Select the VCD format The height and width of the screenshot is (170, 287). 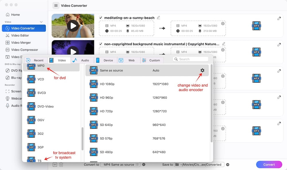(51, 79)
